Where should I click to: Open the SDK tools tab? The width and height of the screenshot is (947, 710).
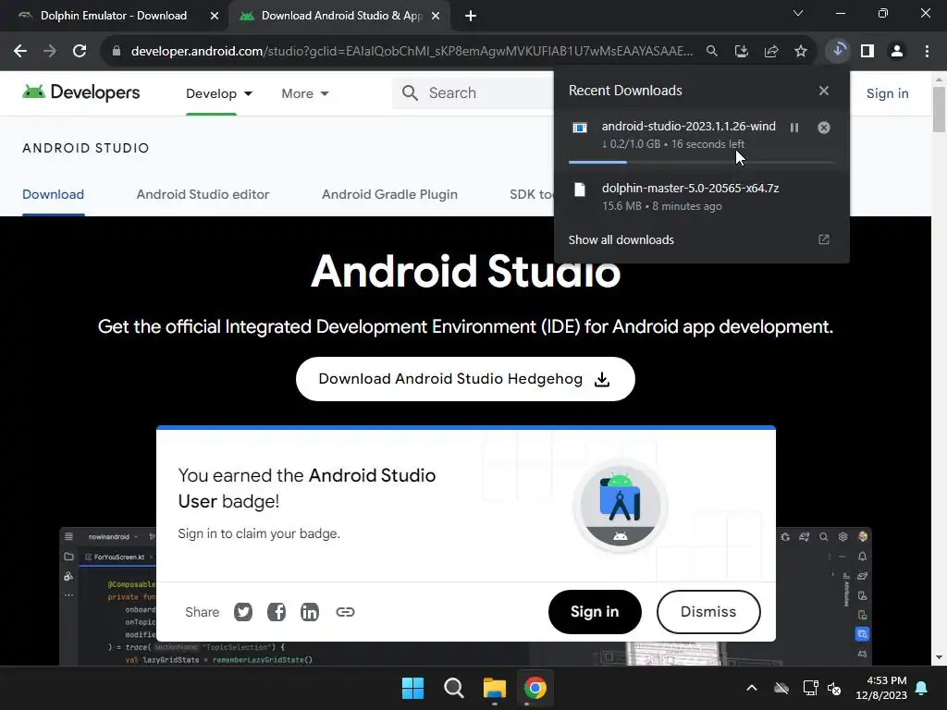pyautogui.click(x=532, y=194)
